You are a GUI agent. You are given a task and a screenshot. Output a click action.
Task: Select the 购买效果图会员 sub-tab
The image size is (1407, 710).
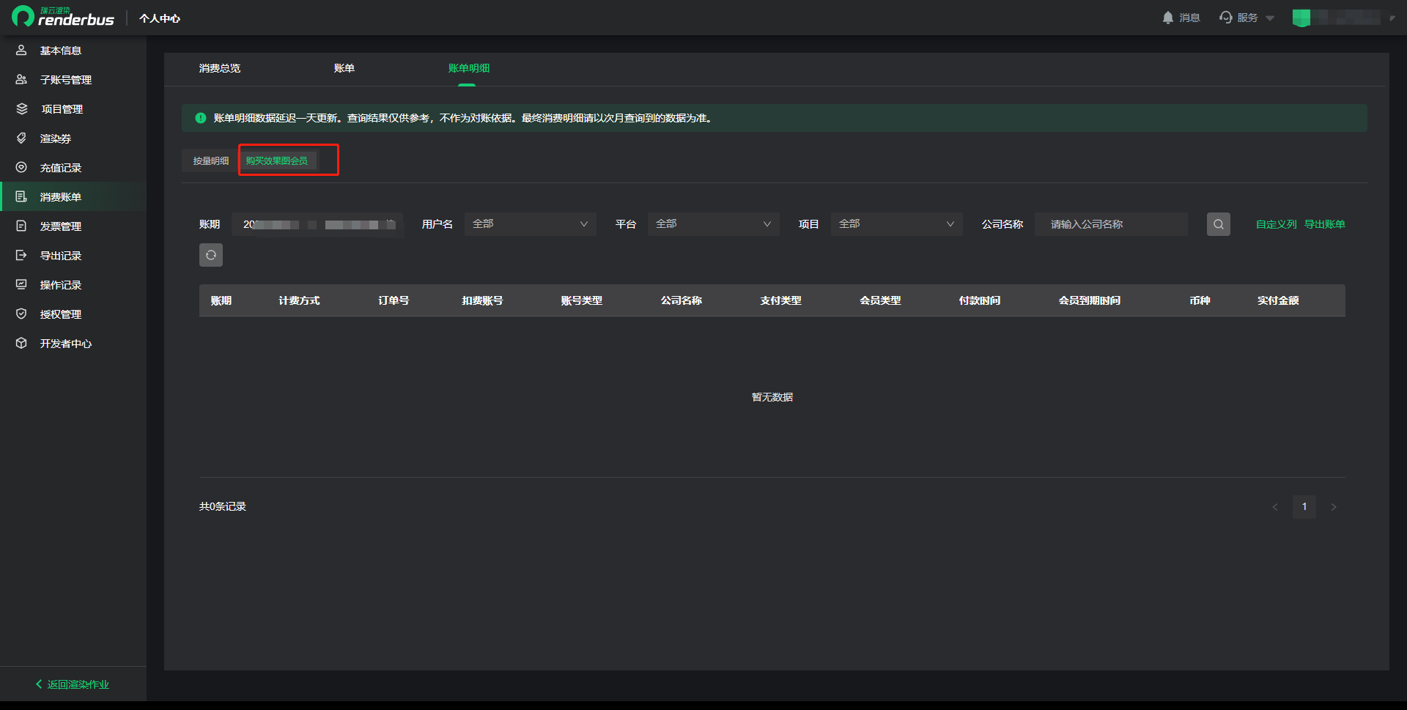tap(277, 160)
